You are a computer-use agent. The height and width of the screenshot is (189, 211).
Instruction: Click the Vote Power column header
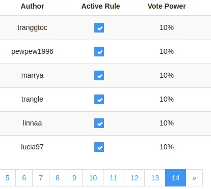pyautogui.click(x=167, y=6)
